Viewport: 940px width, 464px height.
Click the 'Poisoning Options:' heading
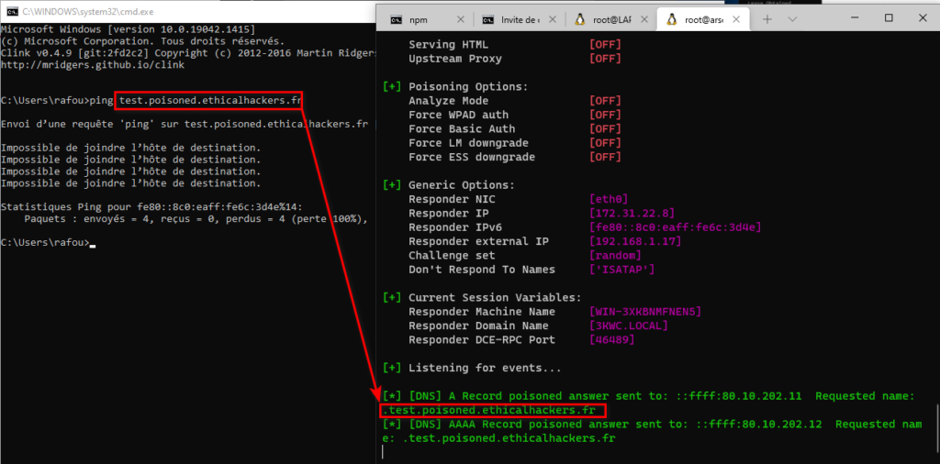(x=468, y=87)
